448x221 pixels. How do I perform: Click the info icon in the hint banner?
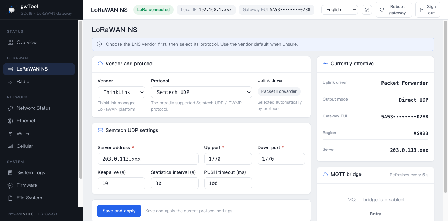tap(99, 44)
